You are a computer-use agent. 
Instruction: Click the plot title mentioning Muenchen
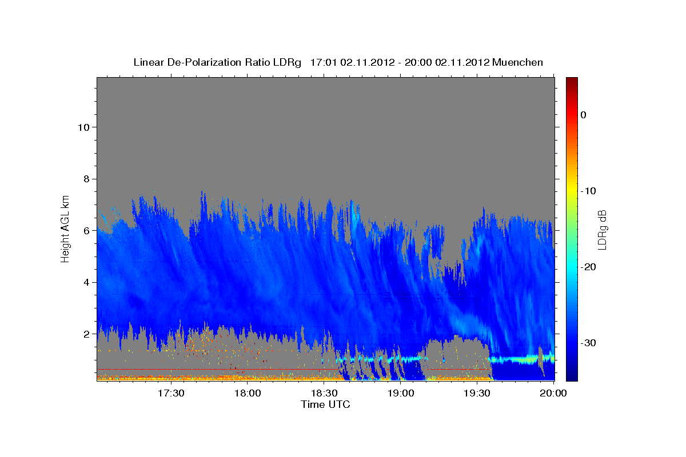[338, 62]
